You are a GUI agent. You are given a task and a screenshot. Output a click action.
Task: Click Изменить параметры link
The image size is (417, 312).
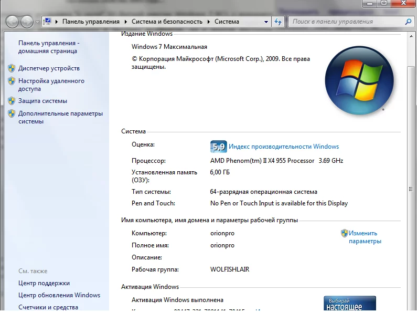(x=365, y=237)
